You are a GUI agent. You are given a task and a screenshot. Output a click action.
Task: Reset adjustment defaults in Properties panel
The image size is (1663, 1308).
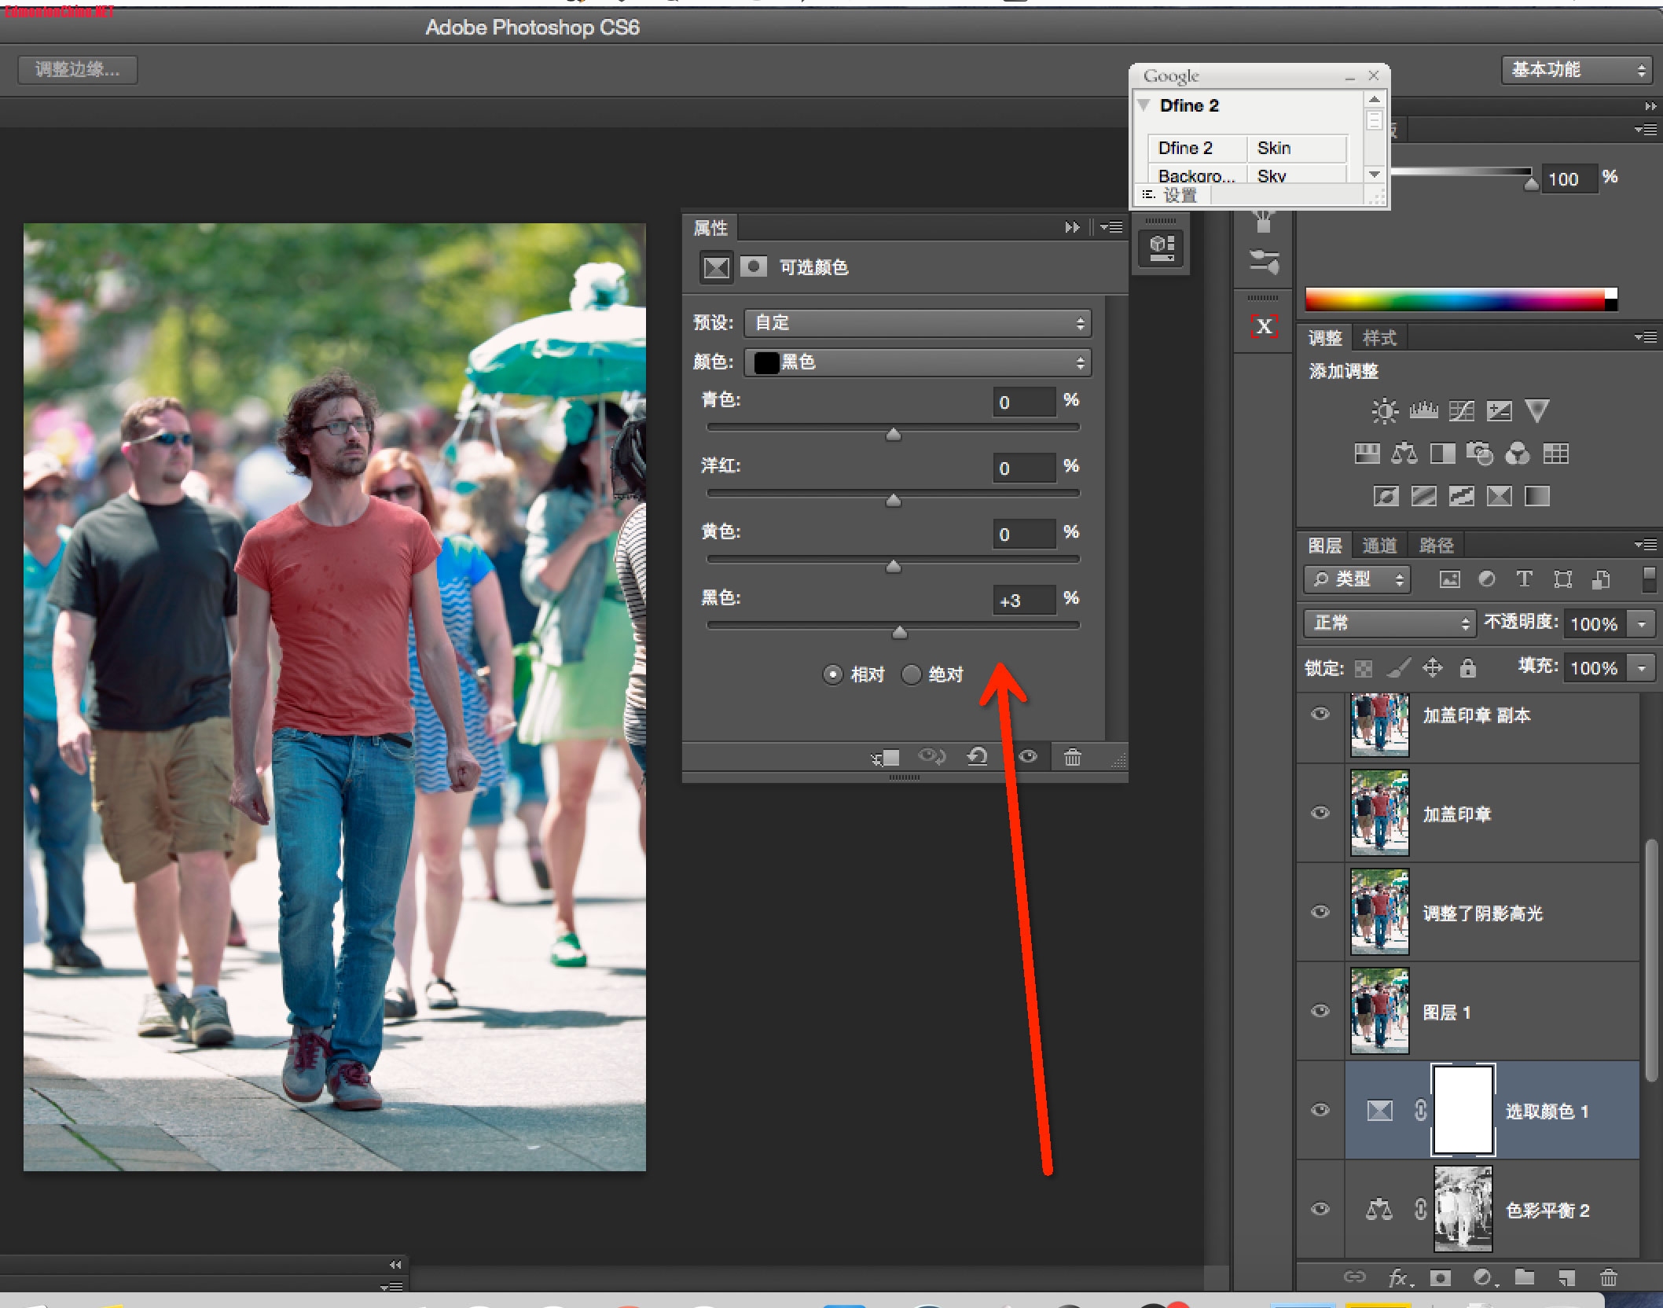[977, 757]
